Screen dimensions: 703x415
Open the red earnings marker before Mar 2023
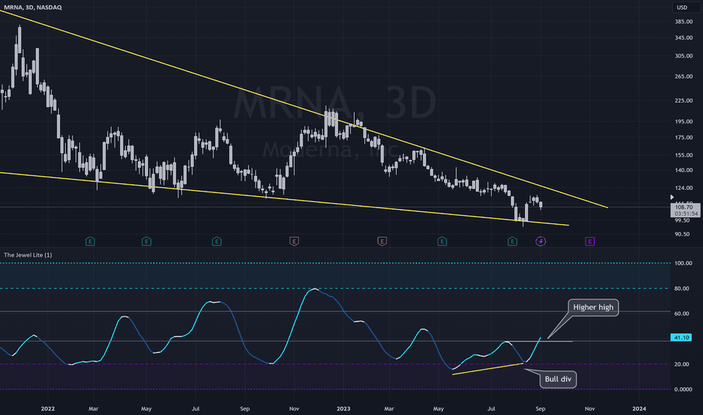(382, 241)
